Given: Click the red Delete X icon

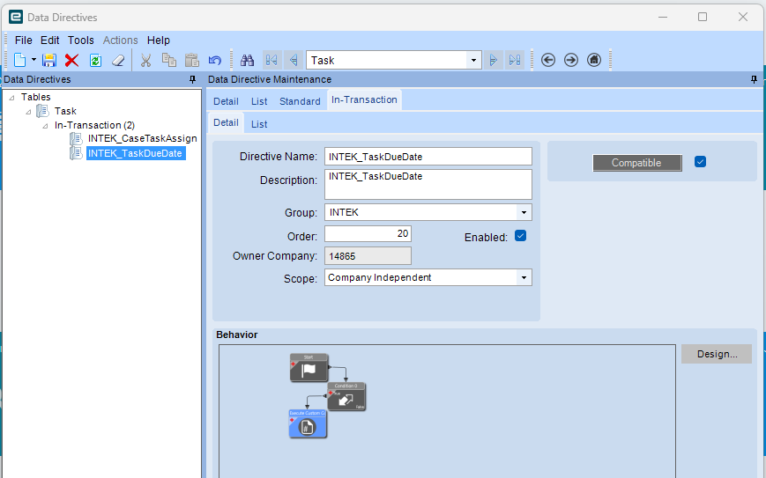Looking at the screenshot, I should pos(72,60).
